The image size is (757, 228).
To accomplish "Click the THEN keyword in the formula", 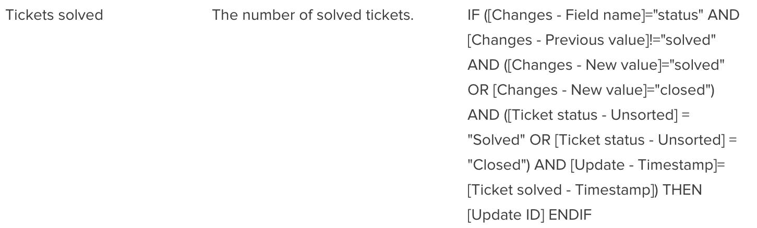I will point(682,191).
